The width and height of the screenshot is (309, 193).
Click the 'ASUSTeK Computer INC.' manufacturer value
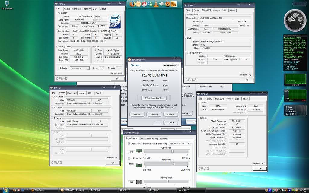pyautogui.click(x=225, y=18)
